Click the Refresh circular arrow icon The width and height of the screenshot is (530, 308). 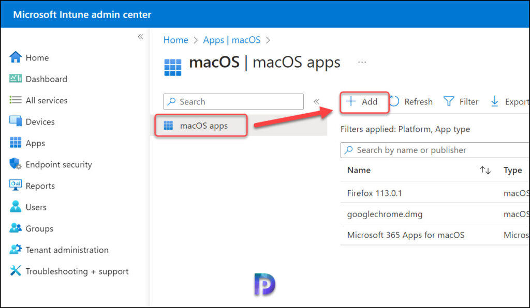click(394, 101)
